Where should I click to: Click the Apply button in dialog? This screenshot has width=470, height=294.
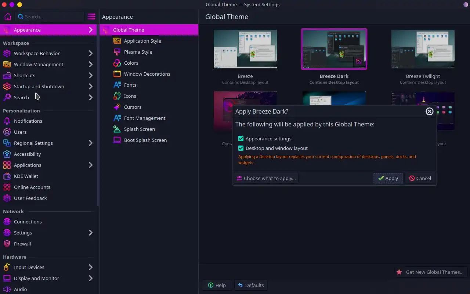(388, 178)
